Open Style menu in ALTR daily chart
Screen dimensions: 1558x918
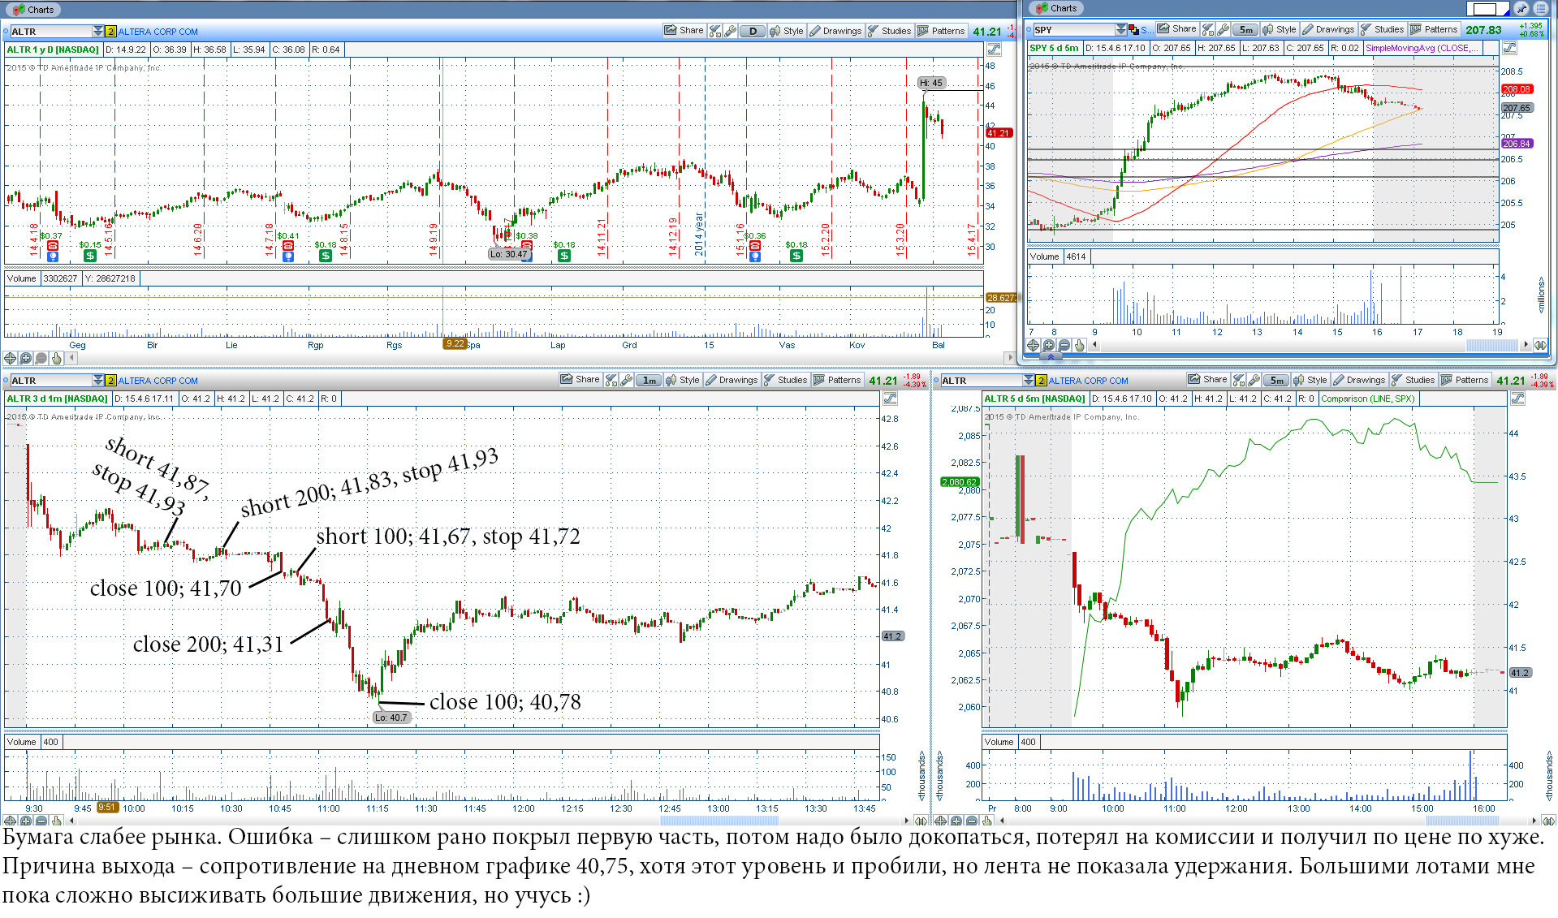pyautogui.click(x=786, y=31)
